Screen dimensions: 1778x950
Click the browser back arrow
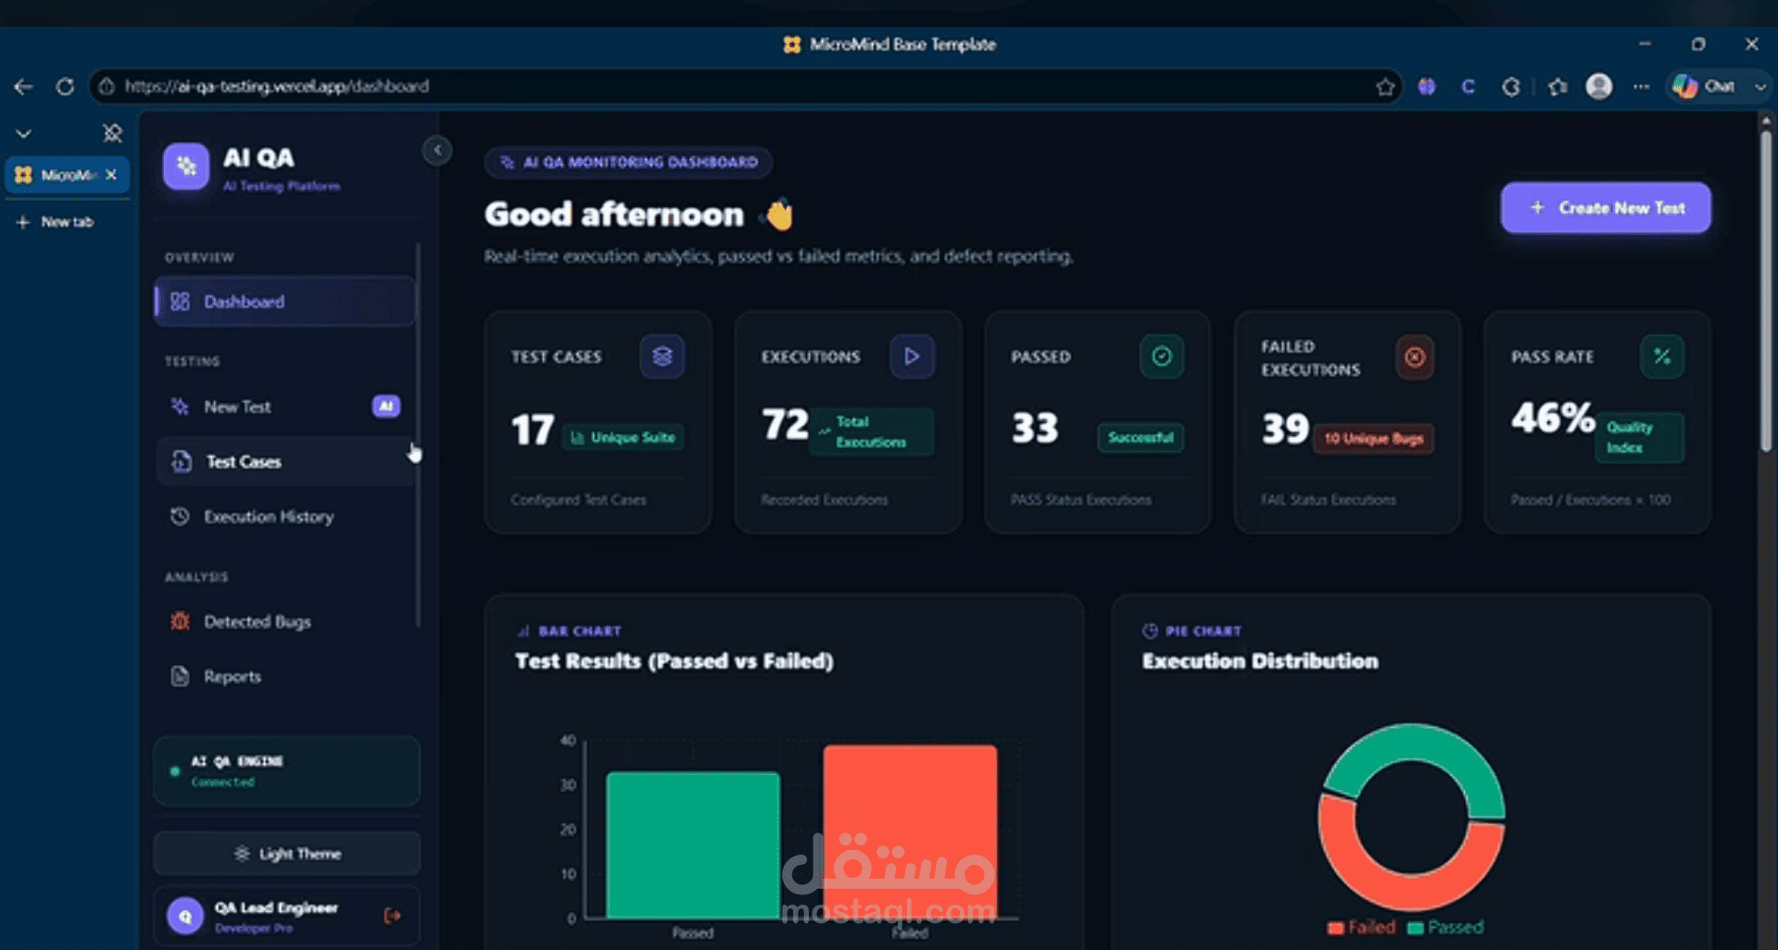(24, 87)
